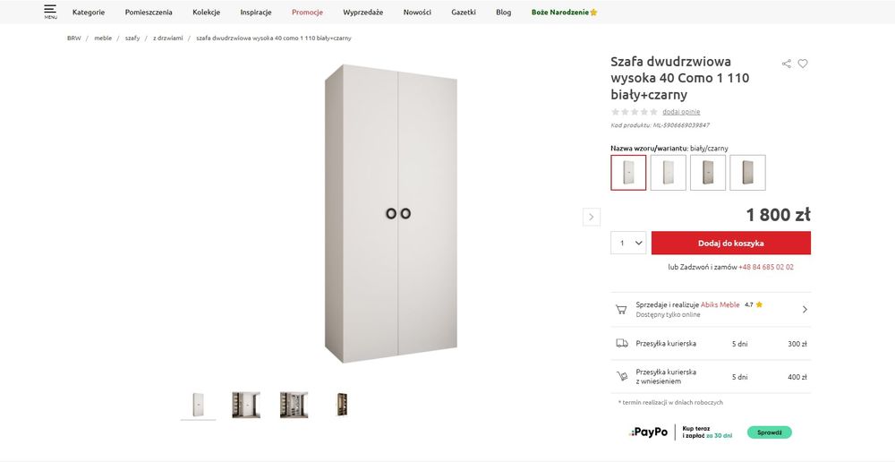Select the second color variant swatch
This screenshot has height=462, width=895.
coord(668,173)
